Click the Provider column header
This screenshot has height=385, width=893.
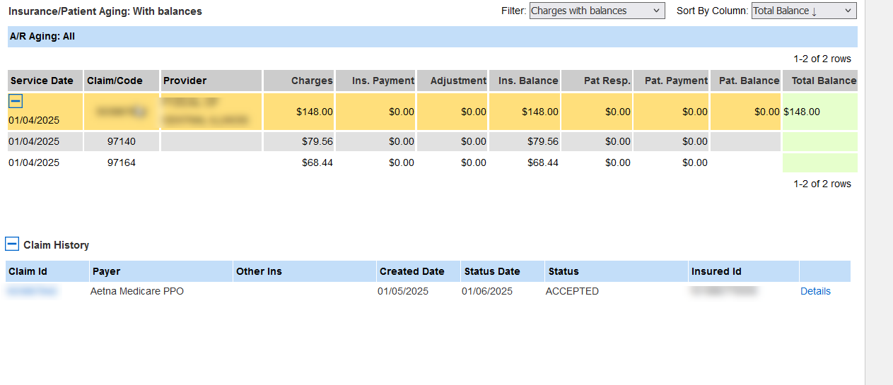185,81
